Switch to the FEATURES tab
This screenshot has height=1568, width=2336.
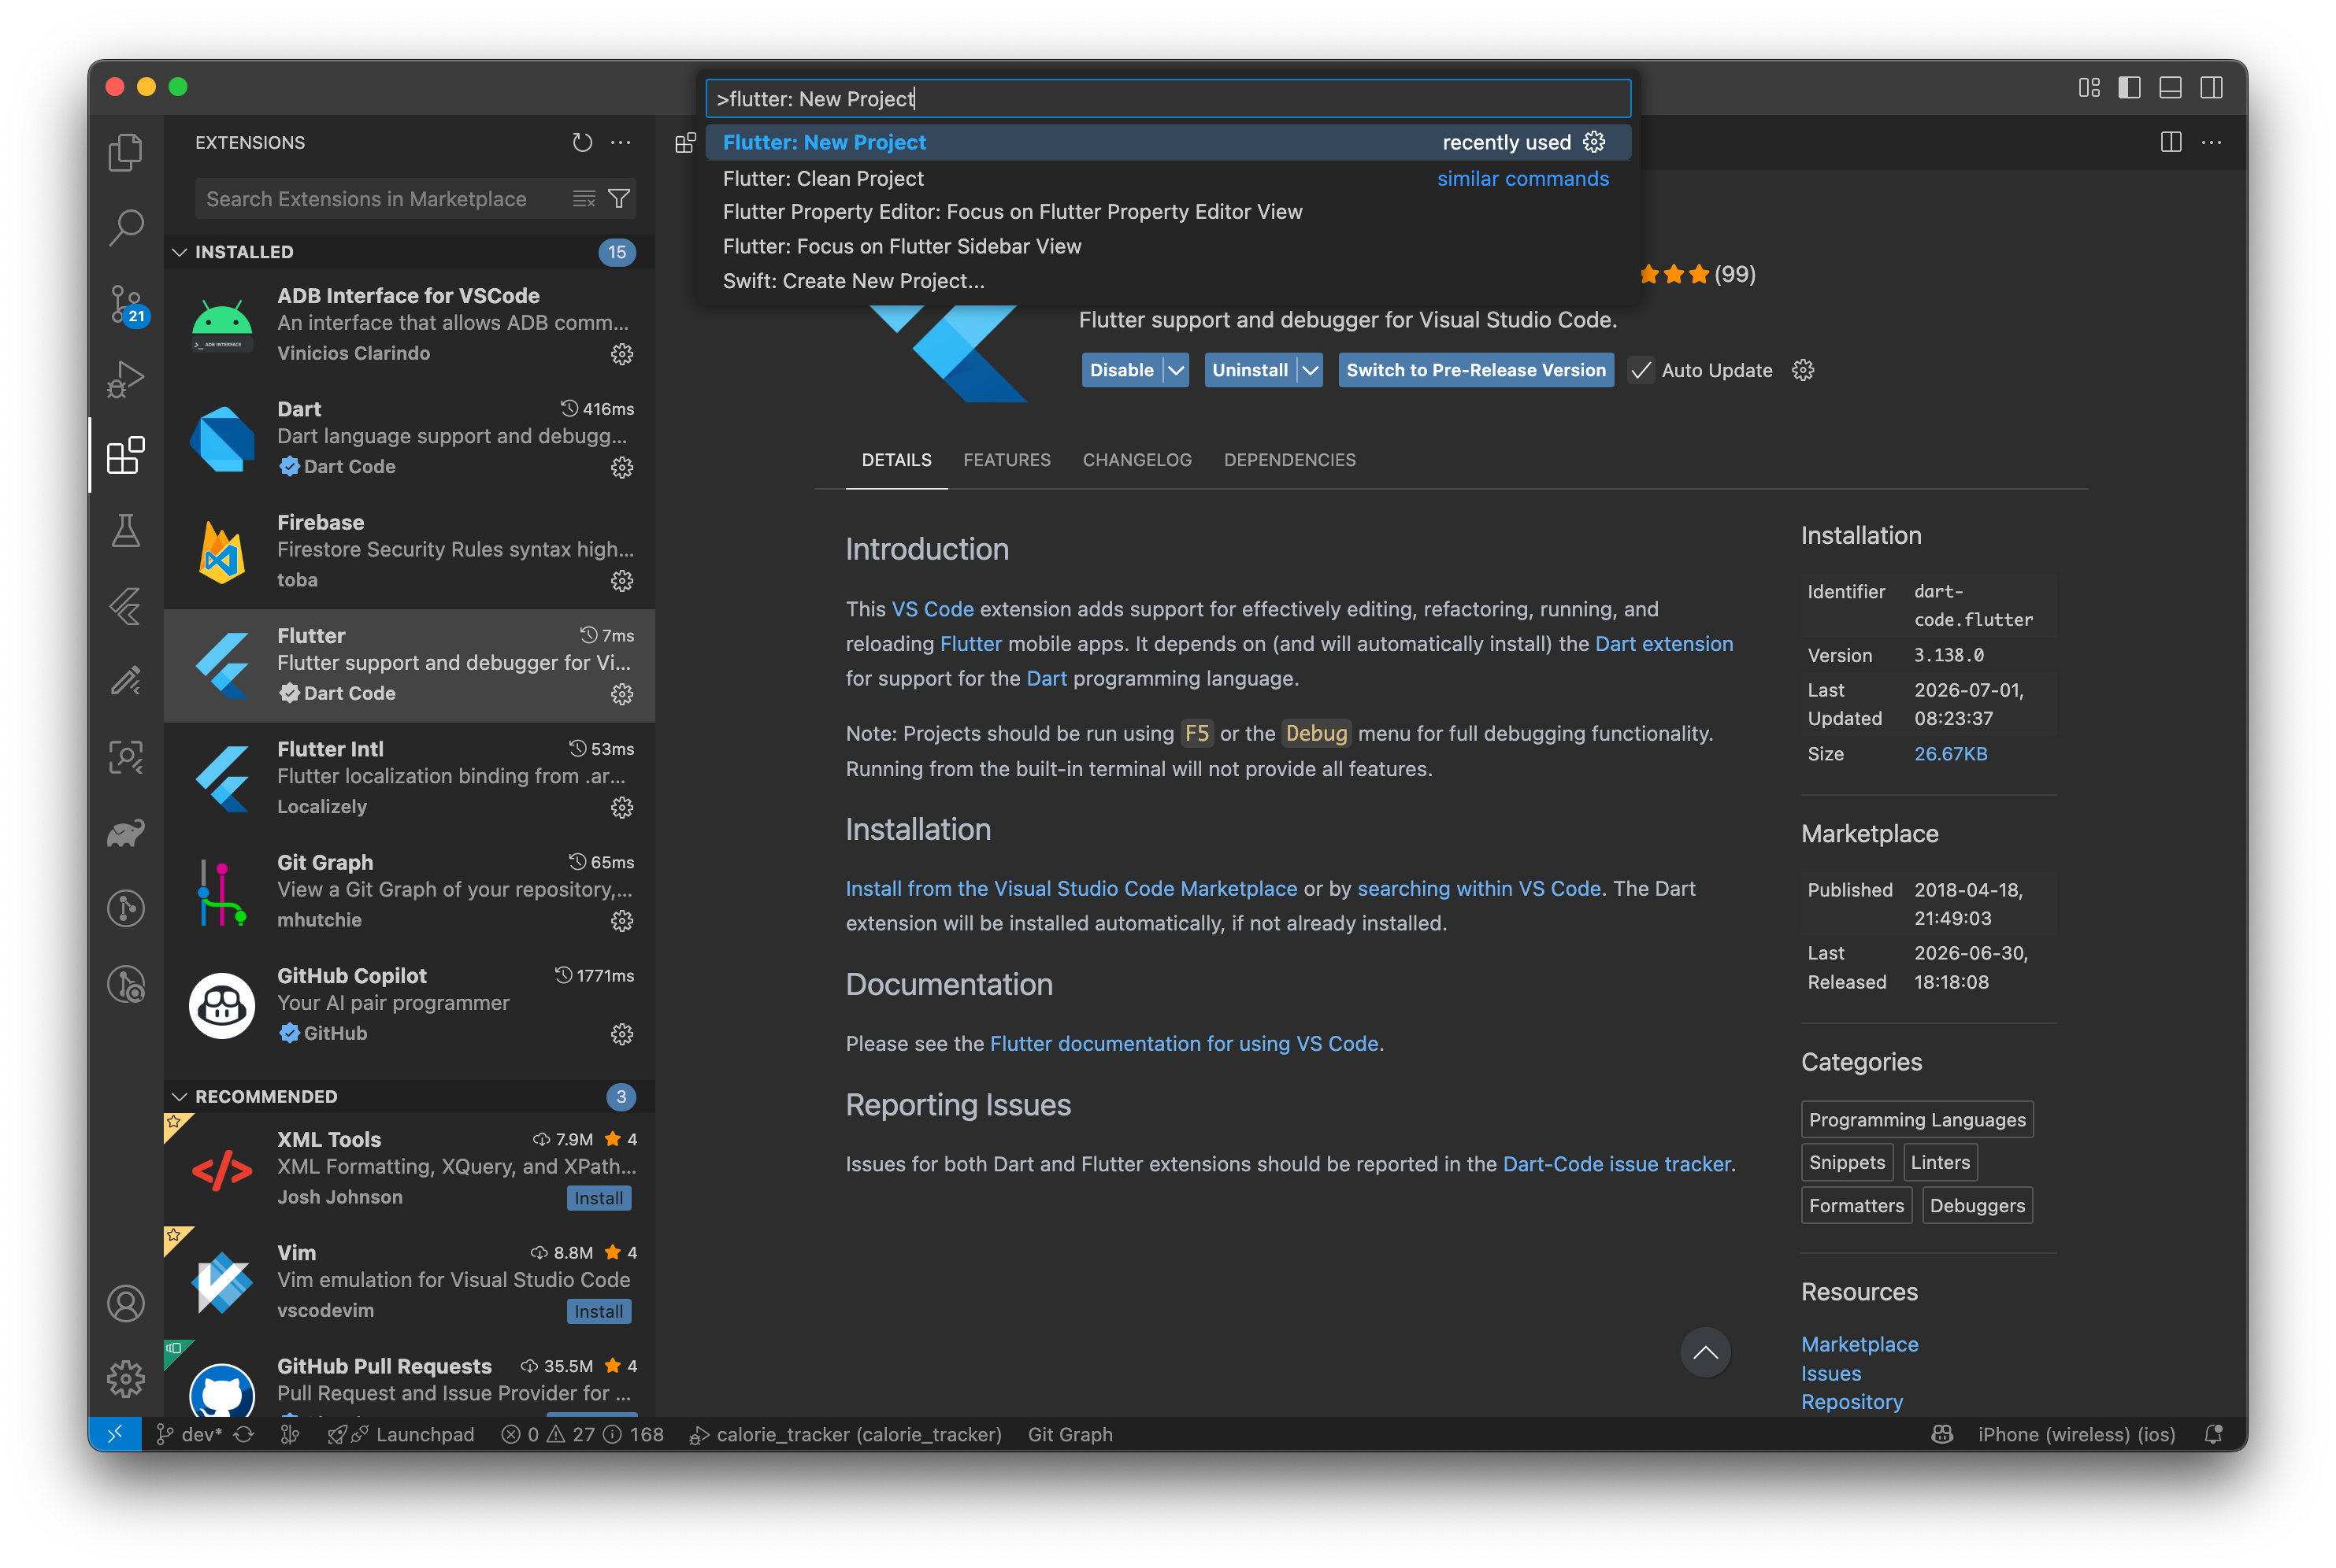[x=1007, y=460]
